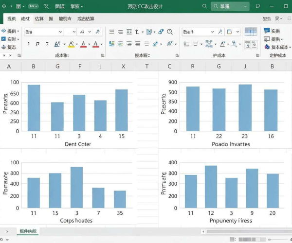
Task: Click the yellow-underlined A highlight icon
Action: coord(71,44)
